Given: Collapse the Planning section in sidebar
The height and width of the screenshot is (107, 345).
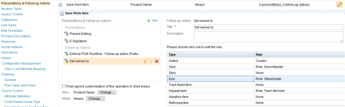Looking at the screenshot, I should (x=1, y=74).
